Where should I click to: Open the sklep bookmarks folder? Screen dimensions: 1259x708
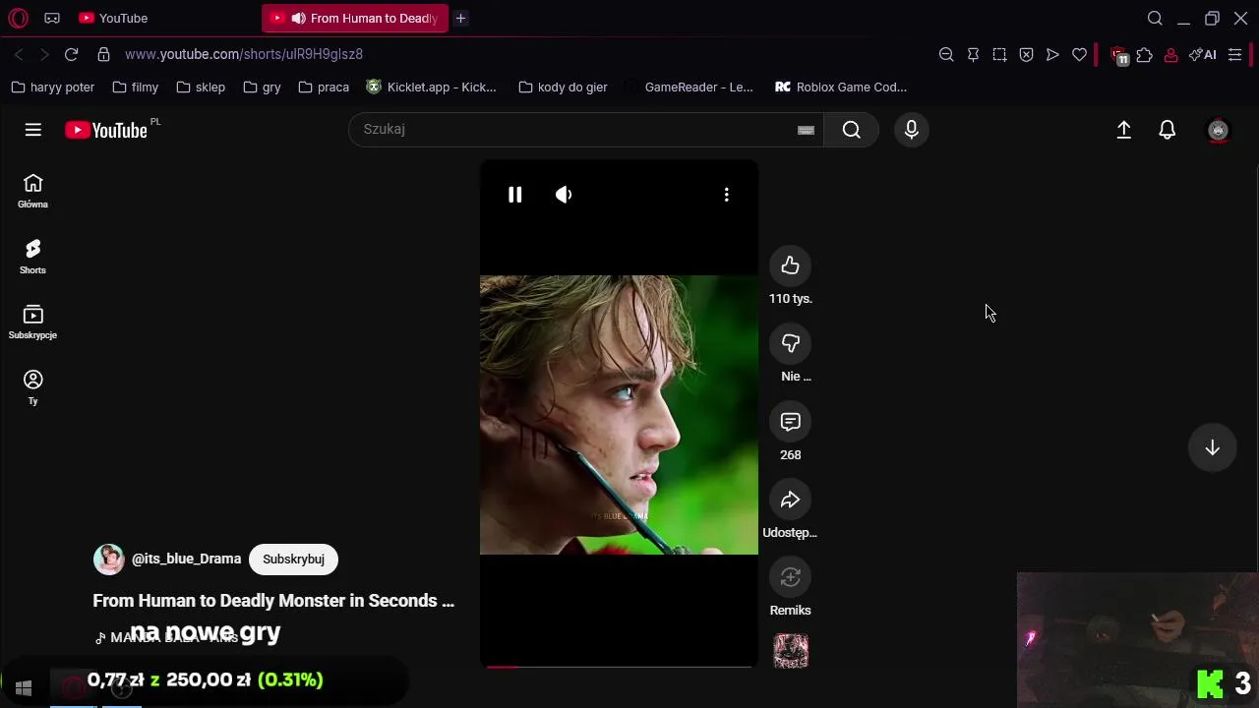click(201, 87)
